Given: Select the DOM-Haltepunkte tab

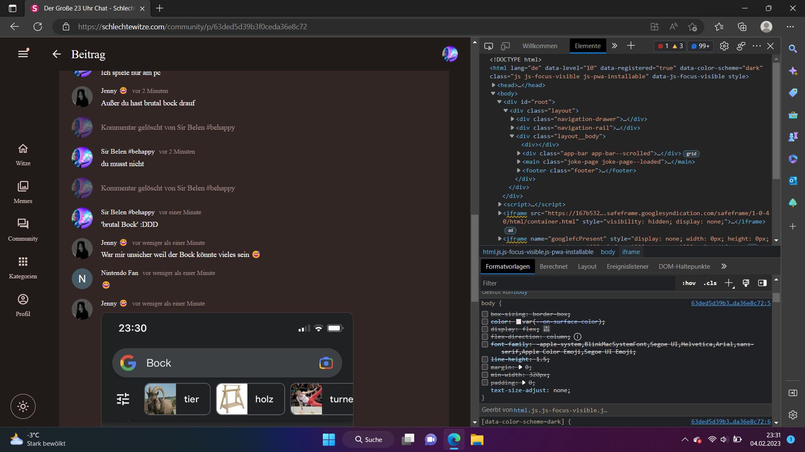Looking at the screenshot, I should pyautogui.click(x=684, y=267).
